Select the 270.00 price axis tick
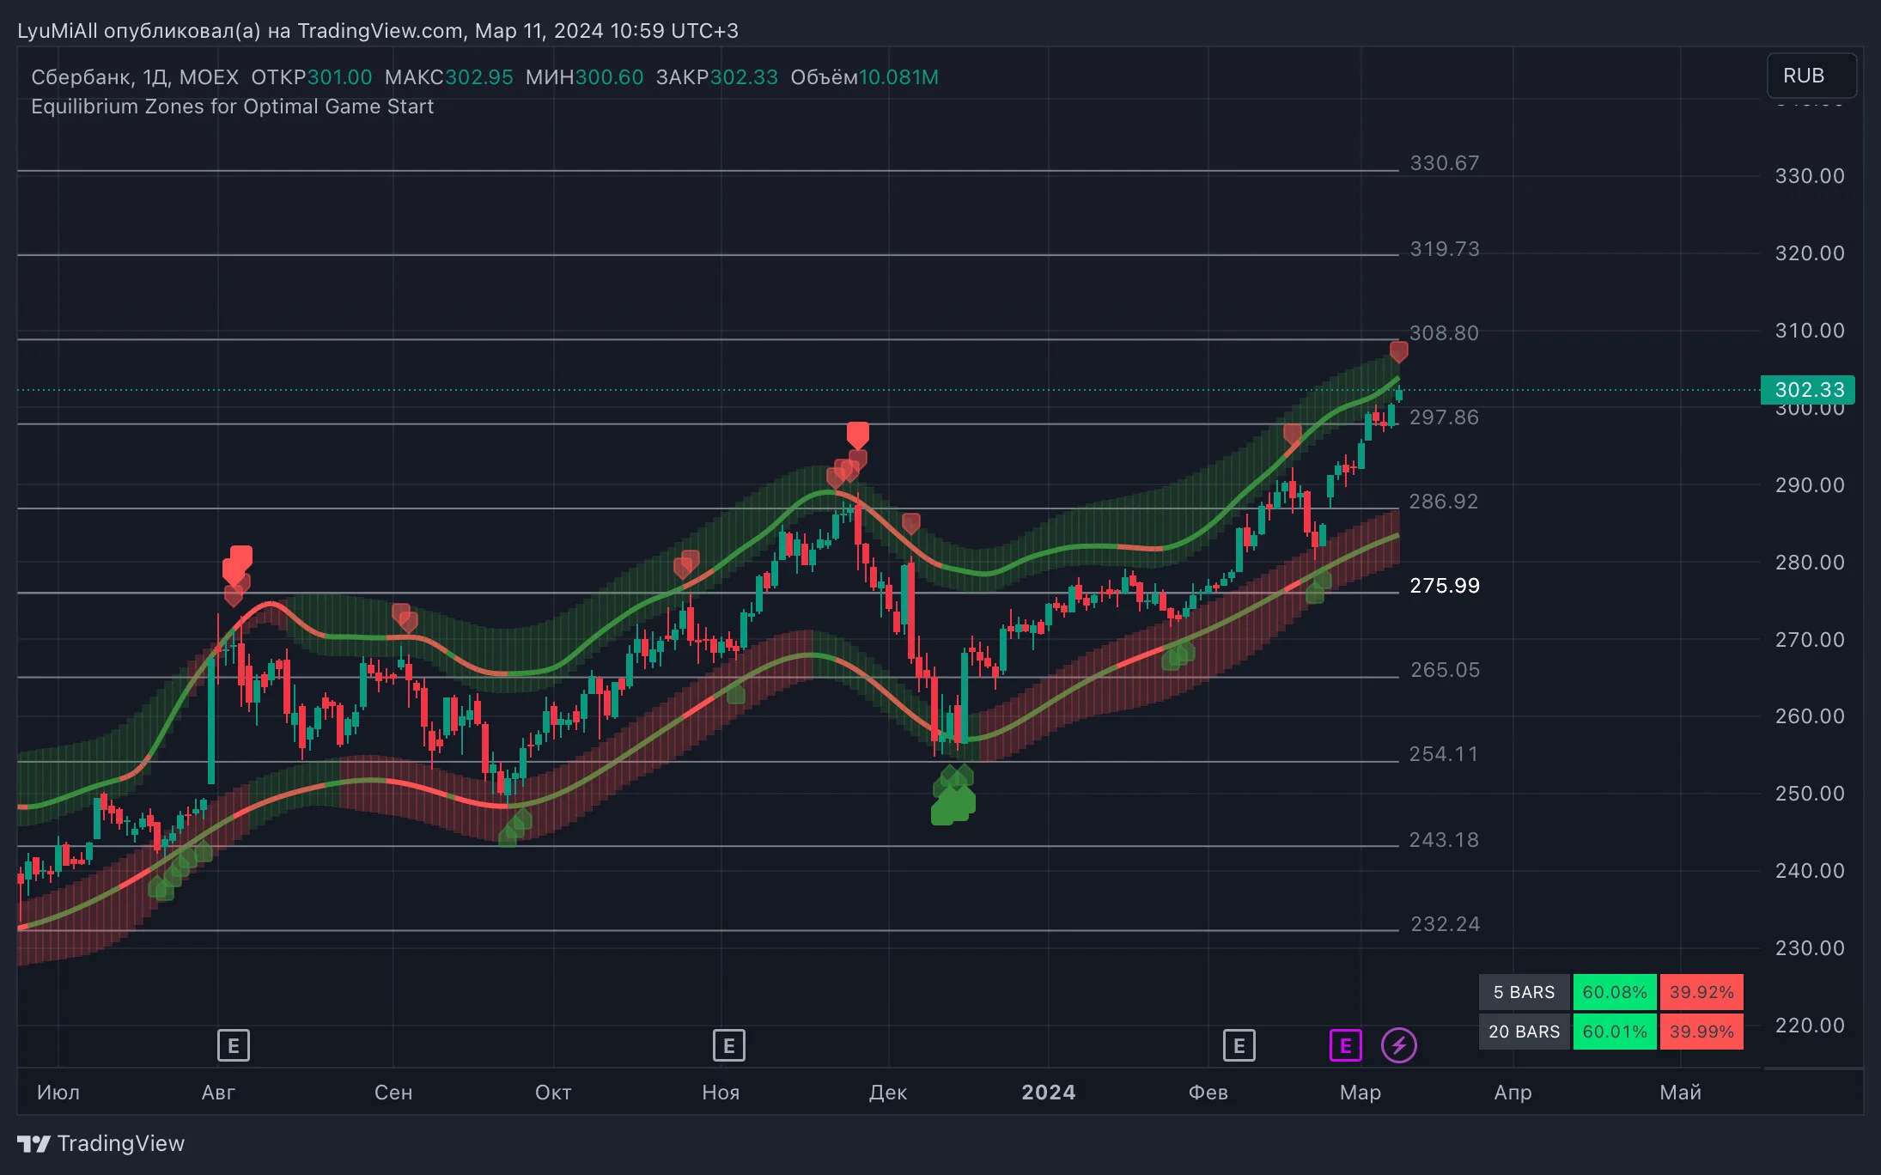Screen dimensions: 1881x1175 click(1810, 640)
